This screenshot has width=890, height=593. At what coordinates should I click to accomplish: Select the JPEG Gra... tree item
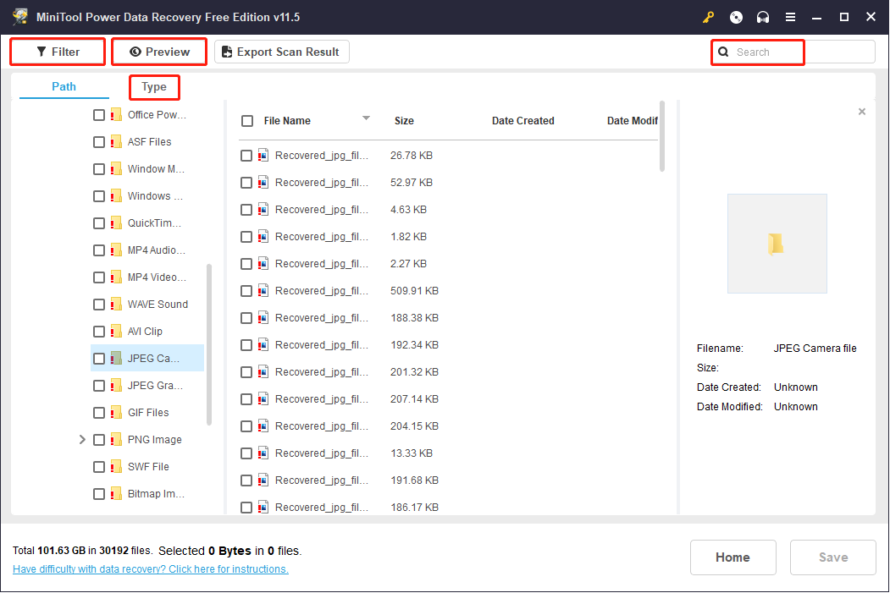(x=155, y=386)
